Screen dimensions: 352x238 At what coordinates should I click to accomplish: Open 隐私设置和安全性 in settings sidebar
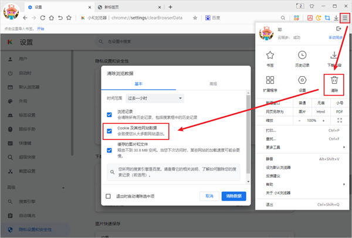click(35, 230)
